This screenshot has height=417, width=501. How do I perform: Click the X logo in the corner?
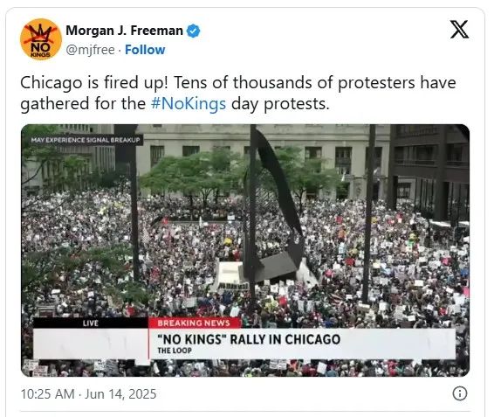(x=459, y=30)
